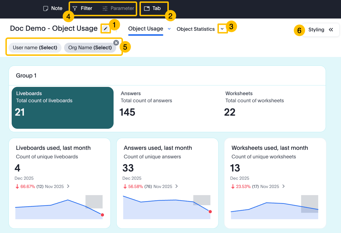Open Object Usage tab dropdown arrow
Screen dimensions: 341x233
coord(169,29)
